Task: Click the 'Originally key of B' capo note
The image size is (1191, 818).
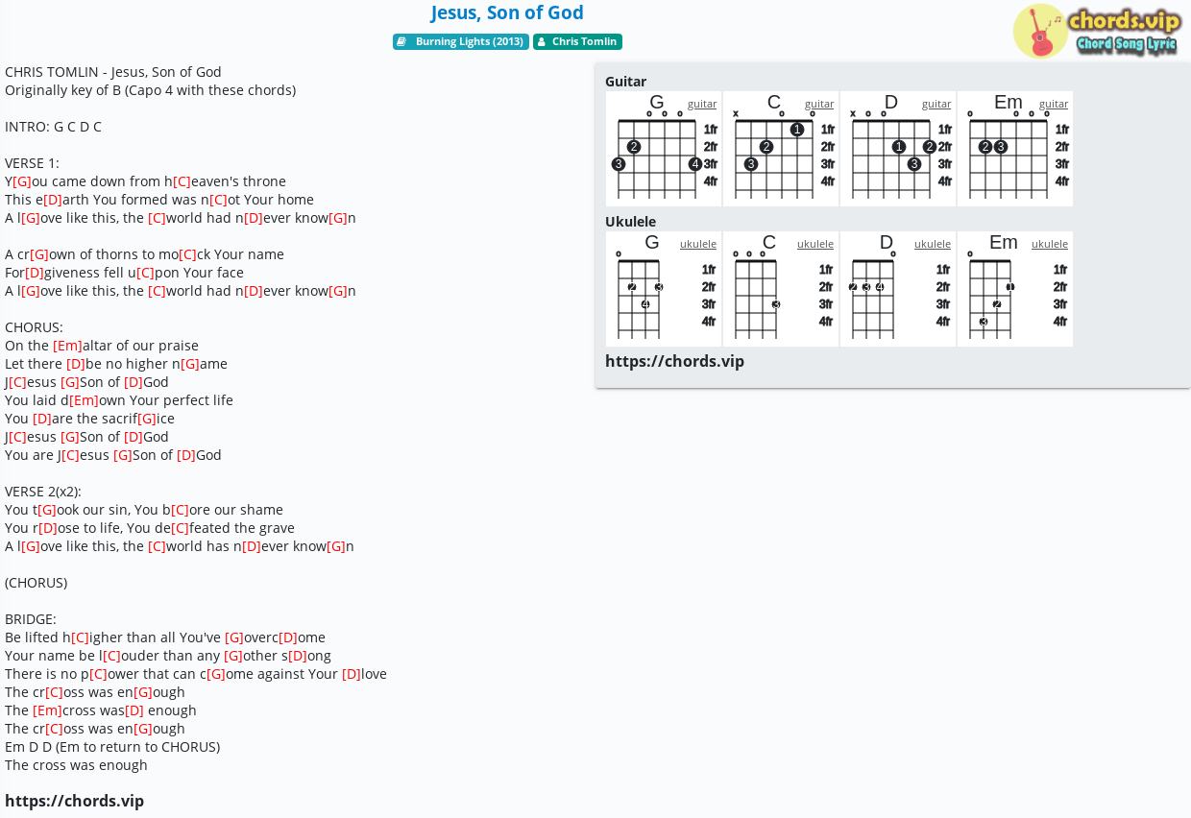Action: 150,90
